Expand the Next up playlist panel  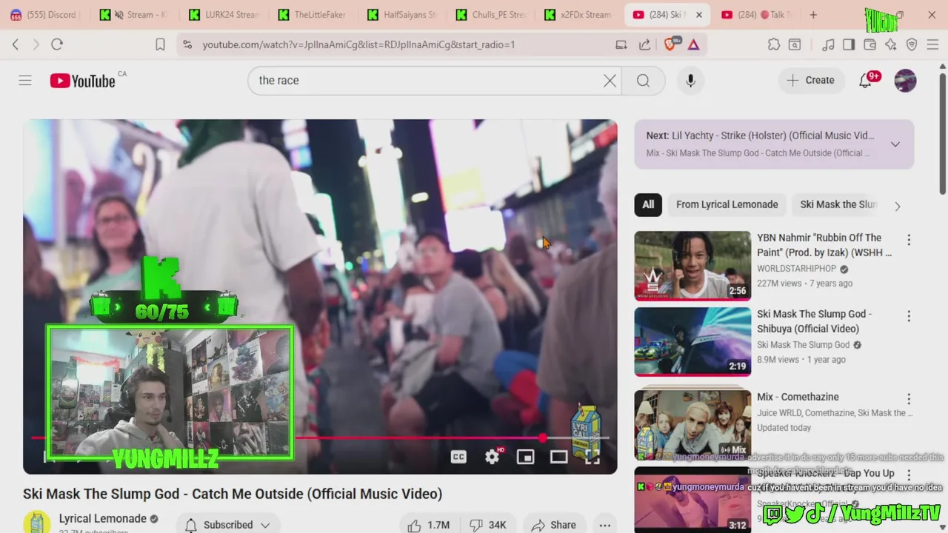[895, 144]
